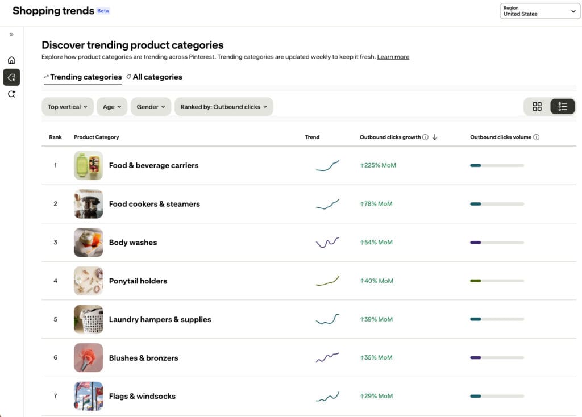Open Ranked by: Outbound clicks dropdown
Screen dimensions: 582x417
pos(224,107)
